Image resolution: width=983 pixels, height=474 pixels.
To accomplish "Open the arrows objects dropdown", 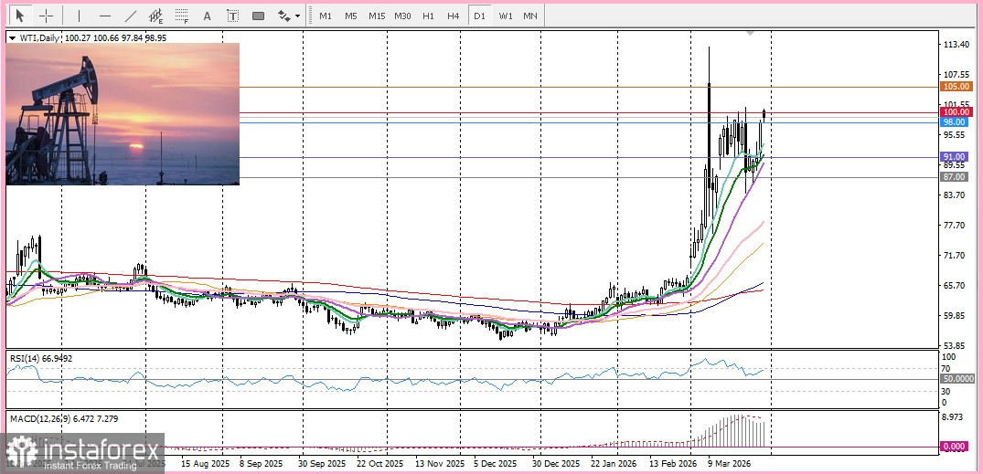I will [x=289, y=16].
